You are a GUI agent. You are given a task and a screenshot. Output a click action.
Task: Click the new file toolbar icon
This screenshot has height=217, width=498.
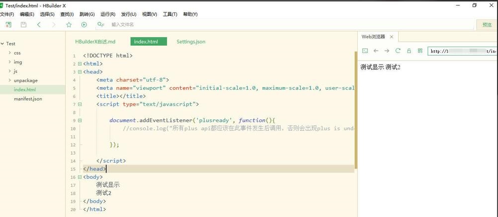pos(8,25)
